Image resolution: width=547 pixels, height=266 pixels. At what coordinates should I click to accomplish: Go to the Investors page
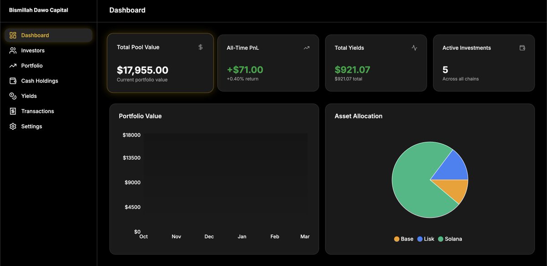(x=48, y=51)
